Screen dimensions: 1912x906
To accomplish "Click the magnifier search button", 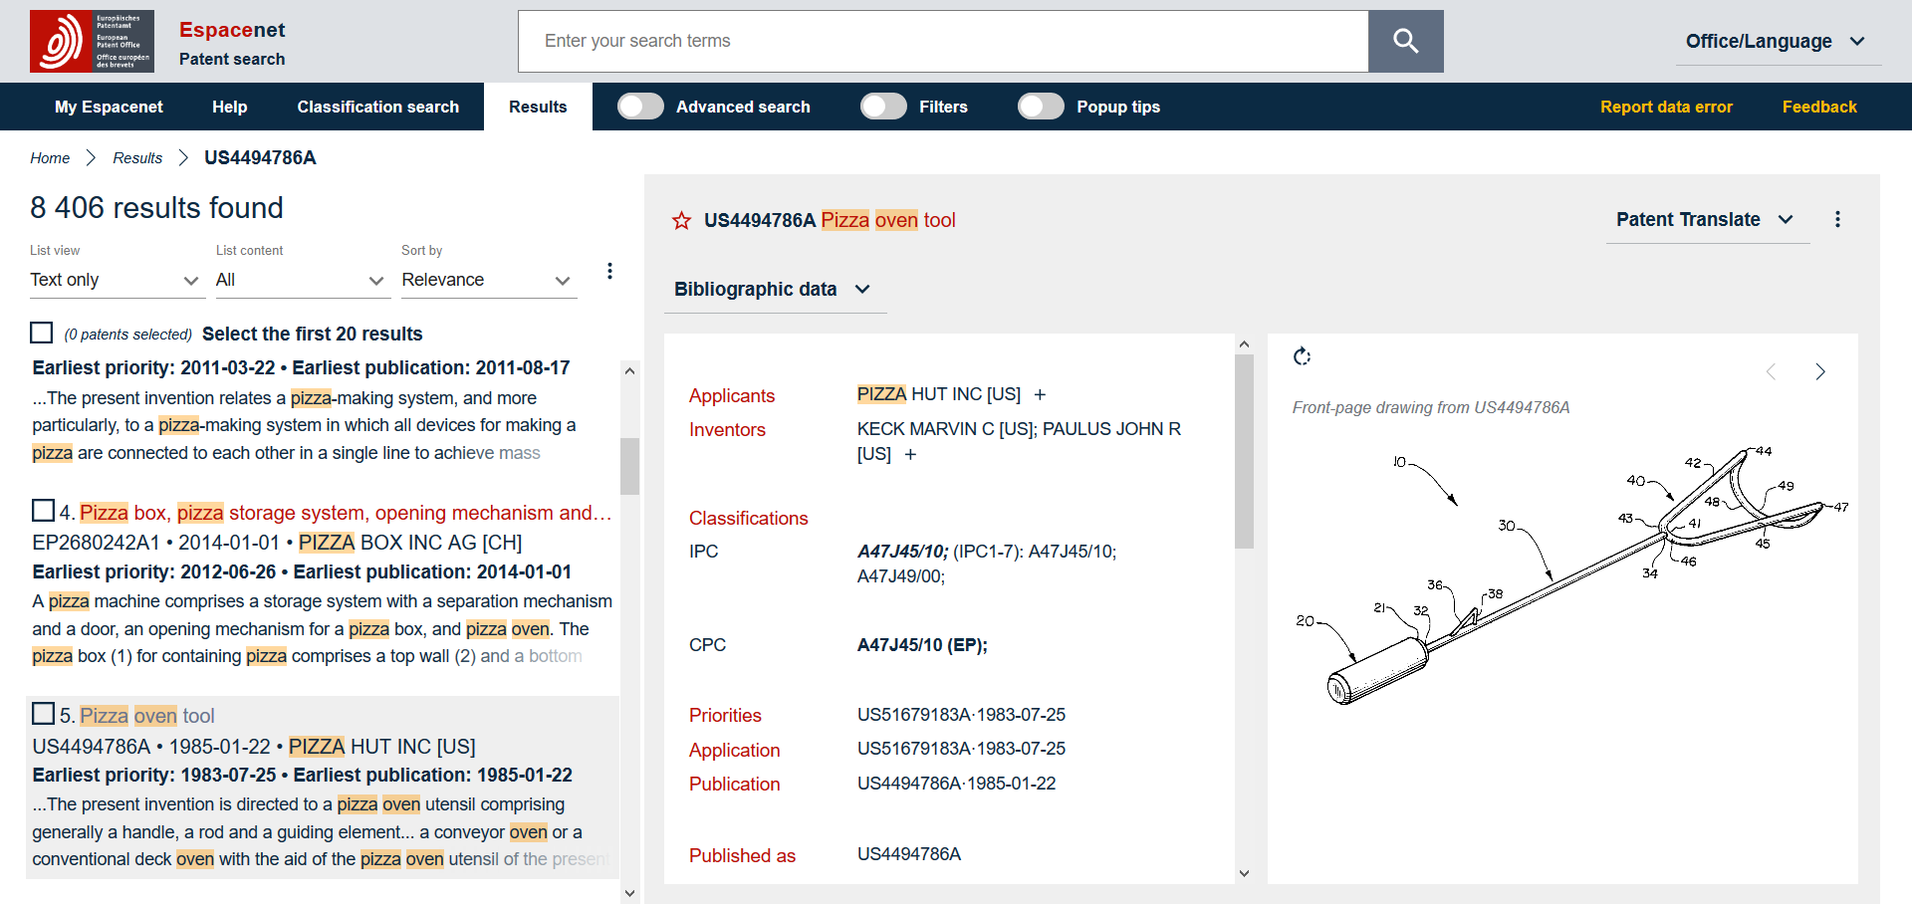I will point(1405,41).
